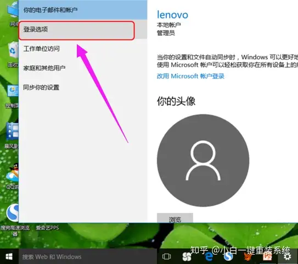Go to 家庭和其他用户 settings
This screenshot has height=264, width=298.
pos(83,68)
